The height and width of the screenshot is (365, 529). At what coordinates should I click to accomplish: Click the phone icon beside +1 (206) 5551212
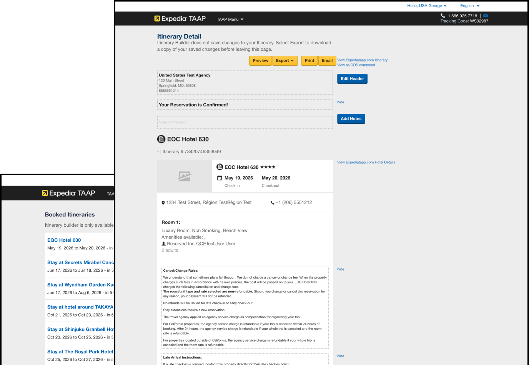[x=273, y=202]
